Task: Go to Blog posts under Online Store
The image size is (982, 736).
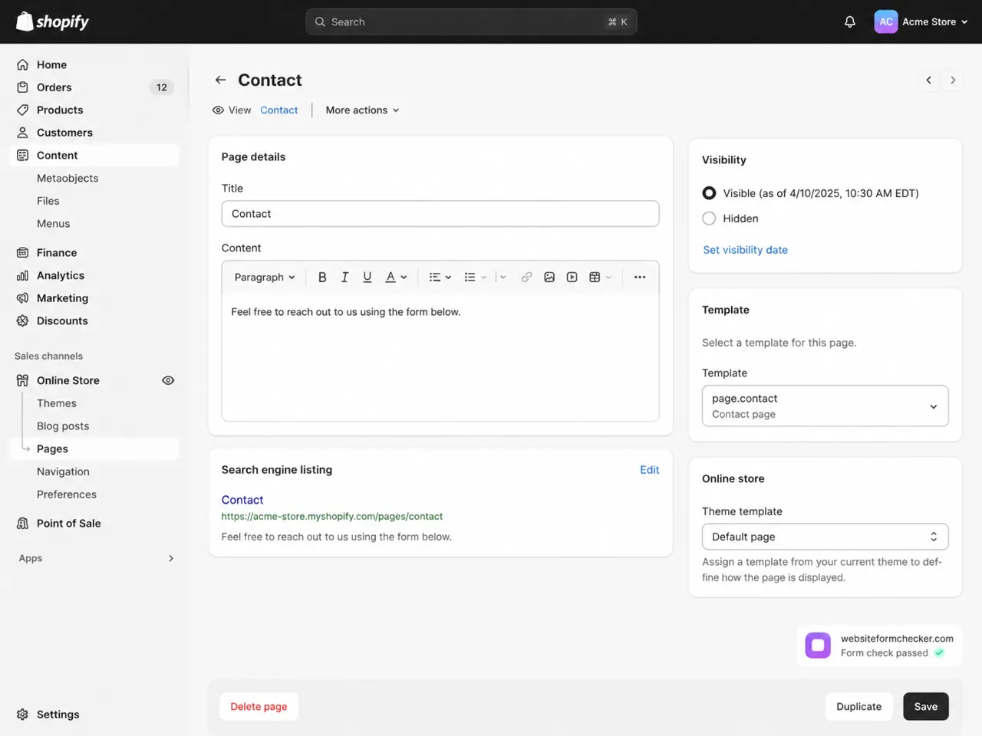Action: 63,426
